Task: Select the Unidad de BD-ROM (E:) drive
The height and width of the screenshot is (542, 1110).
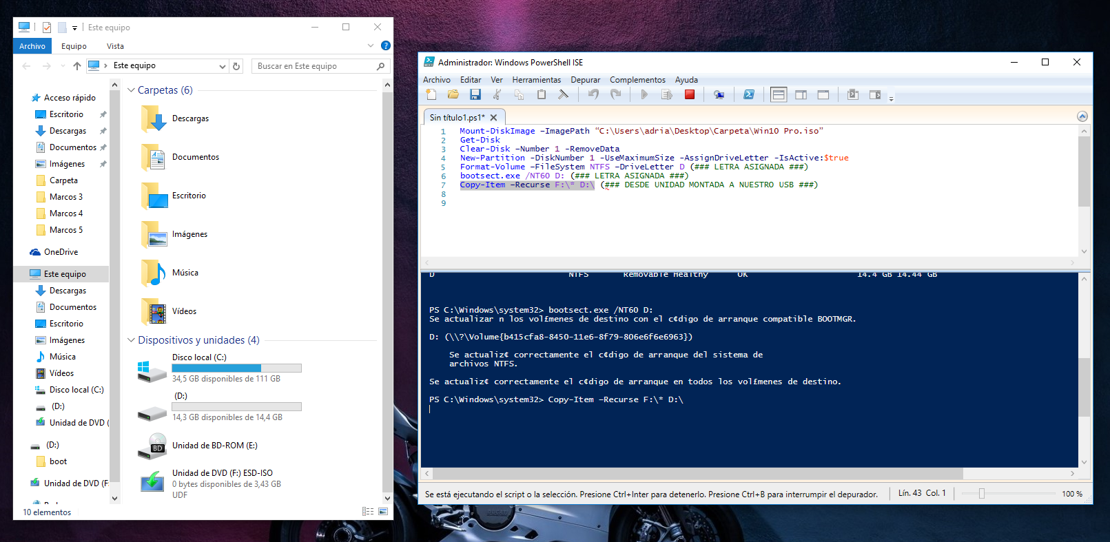Action: pyautogui.click(x=198, y=446)
